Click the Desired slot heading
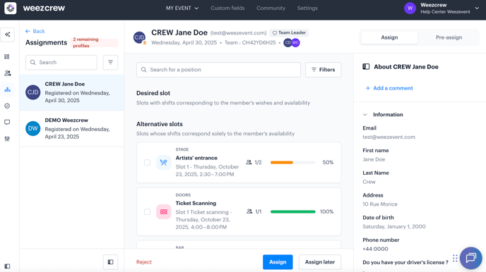This screenshot has height=272, width=486. [x=153, y=93]
